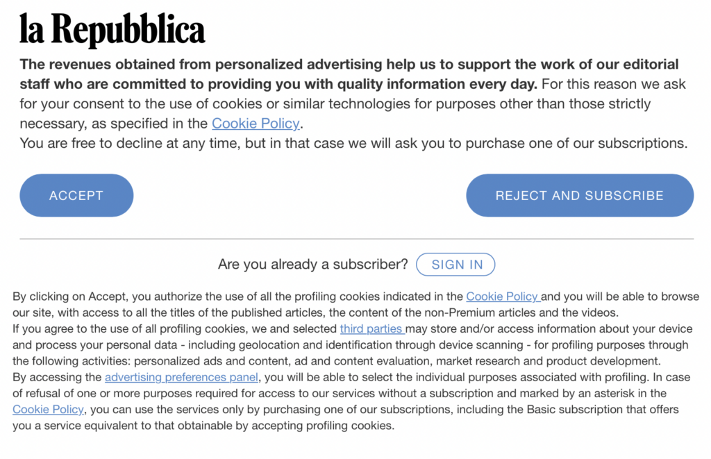Viewport: 711px width, 459px height.
Task: Click the bold revenues statement heading
Action: [x=278, y=74]
